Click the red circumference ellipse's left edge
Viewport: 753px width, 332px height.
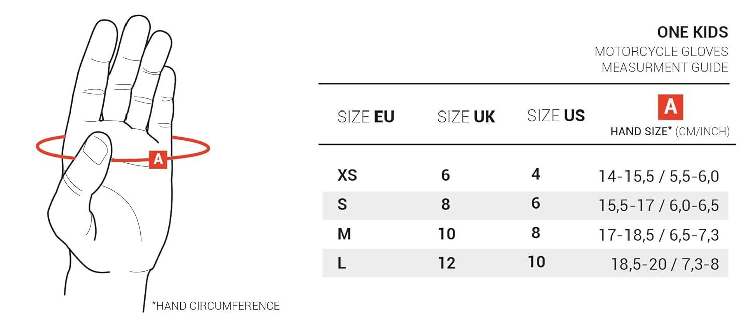(x=38, y=147)
